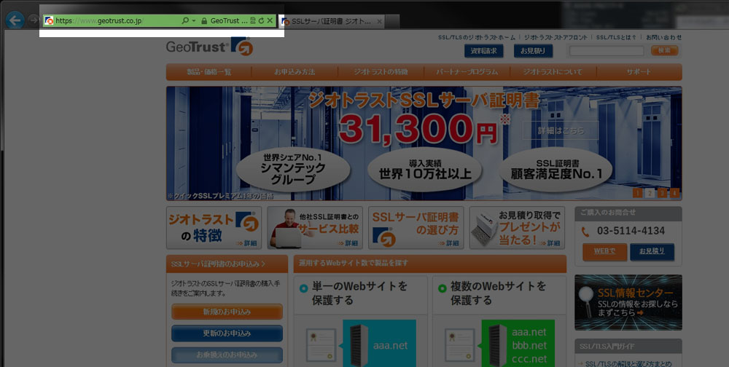Switch to banner slide 4

[x=674, y=193]
